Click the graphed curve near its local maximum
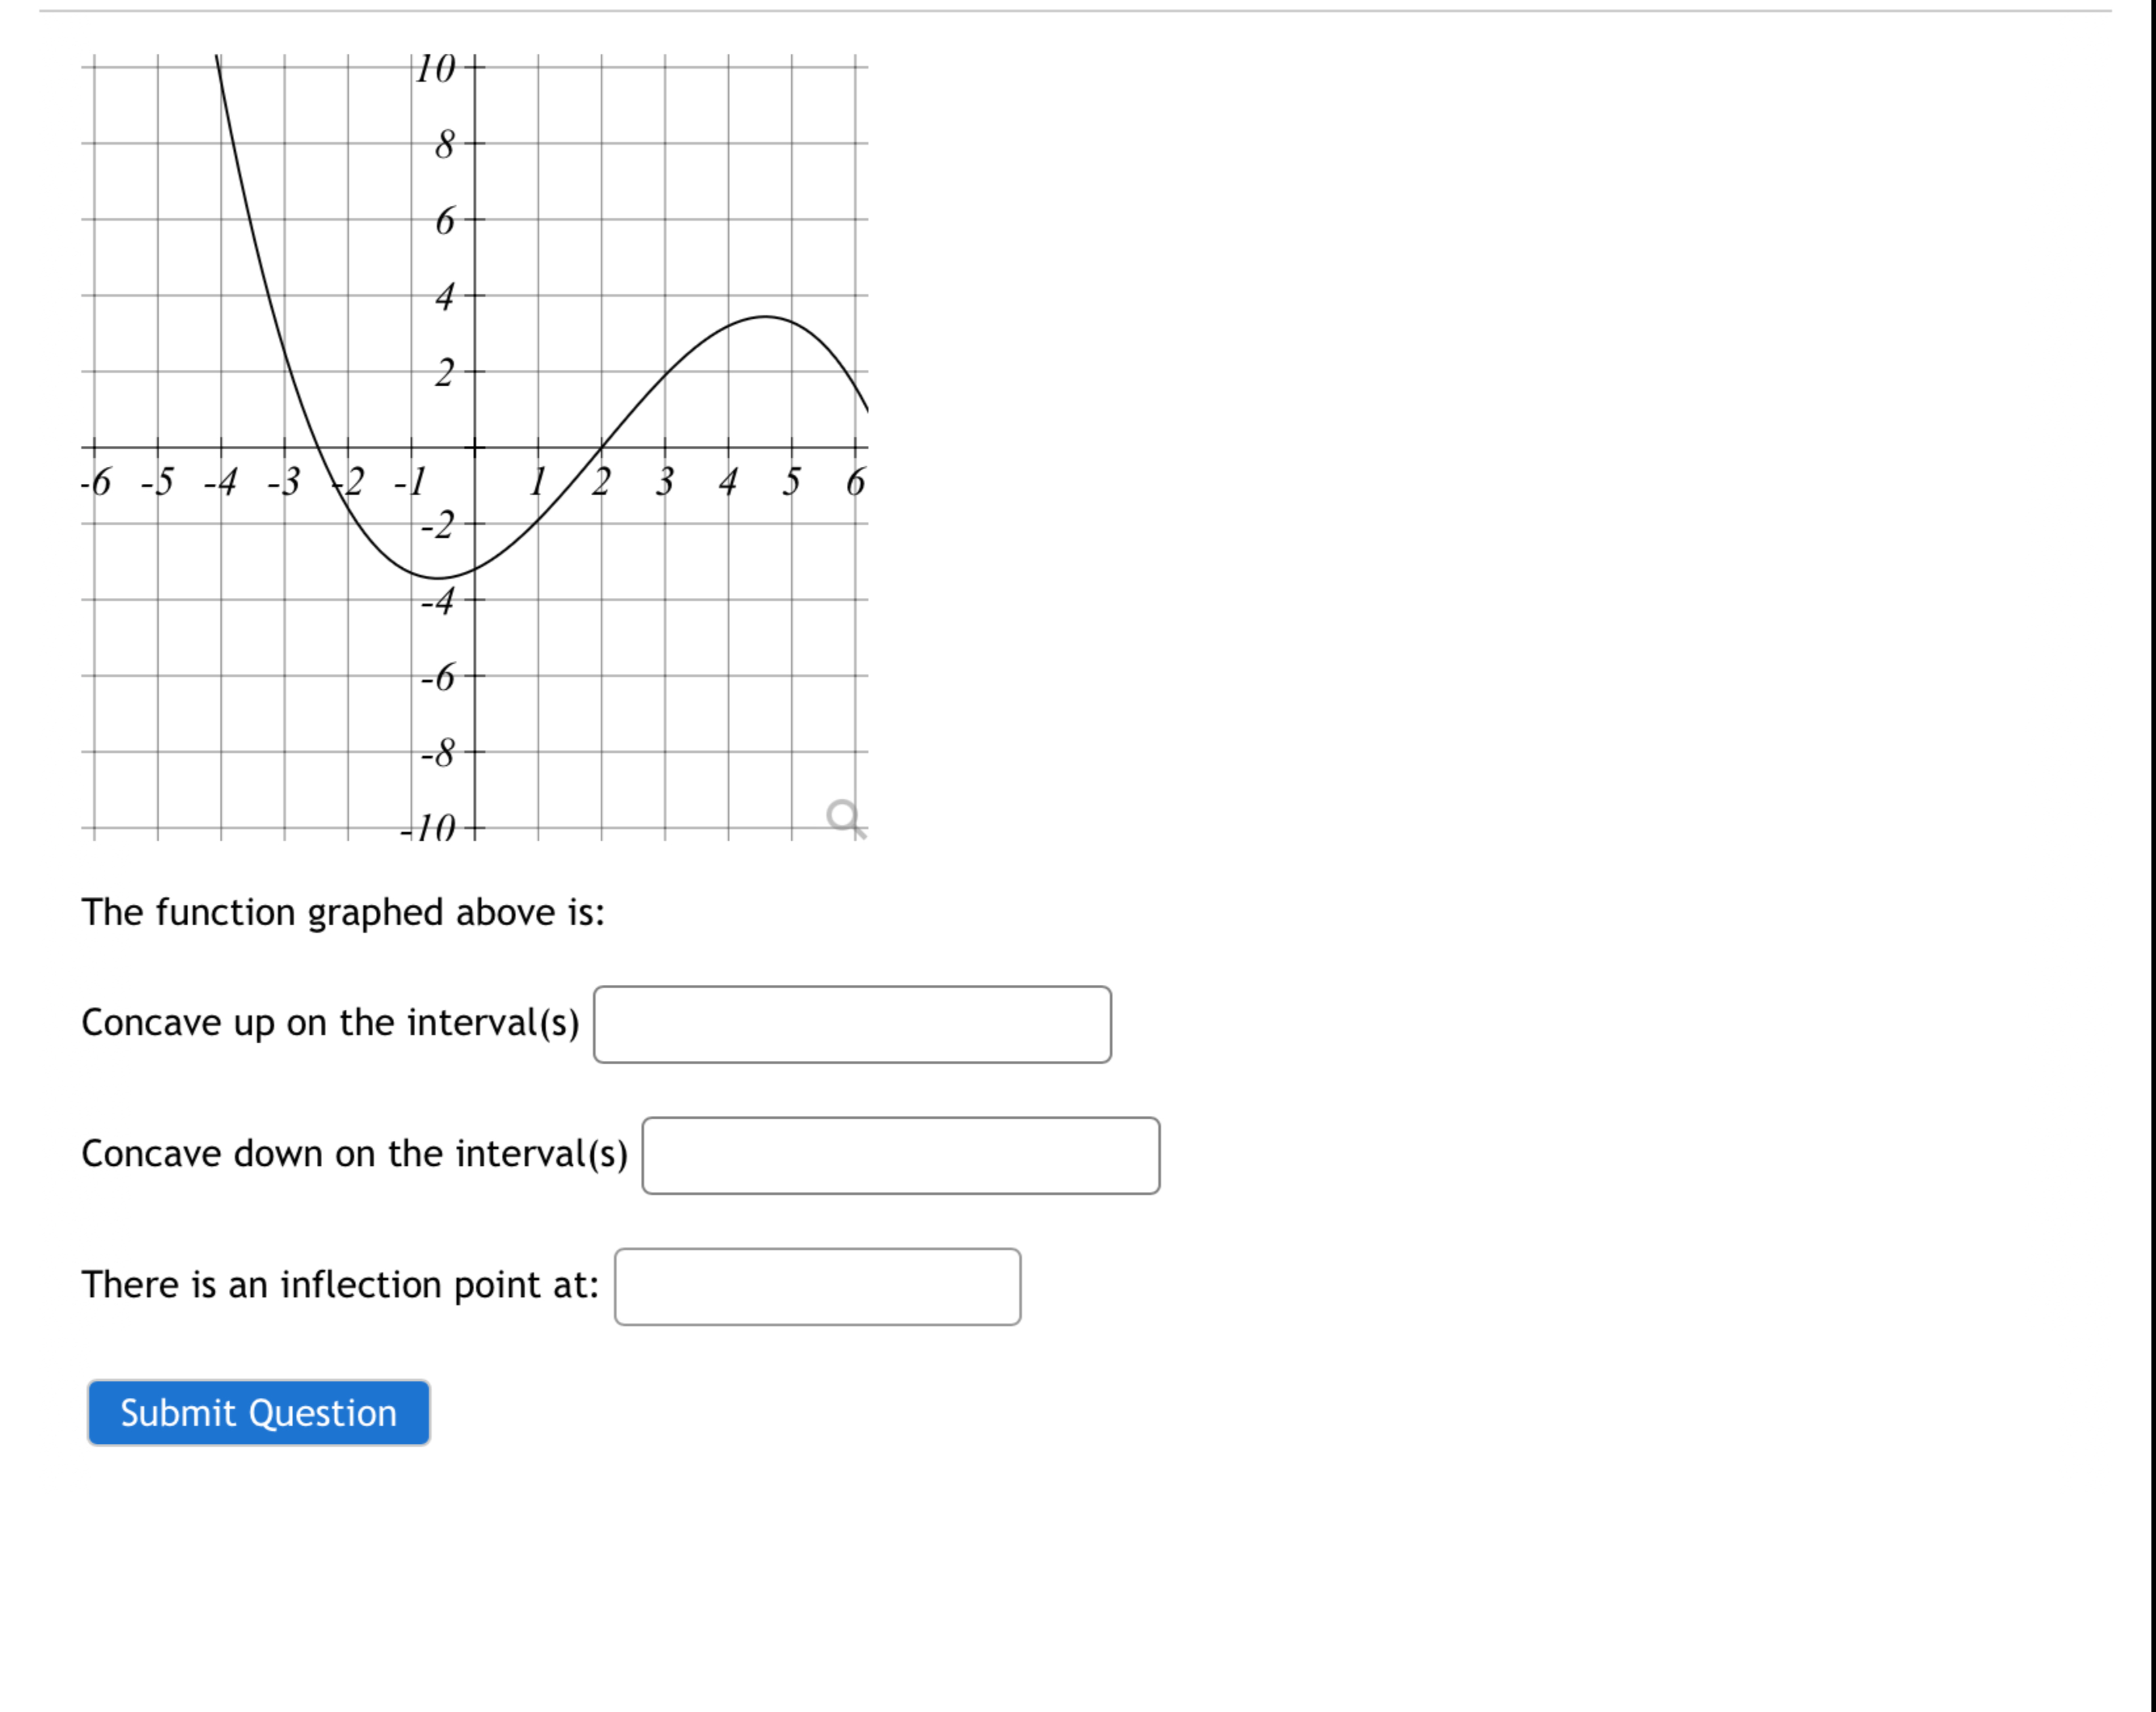Screen dimensions: 2156x1712 coord(765,318)
